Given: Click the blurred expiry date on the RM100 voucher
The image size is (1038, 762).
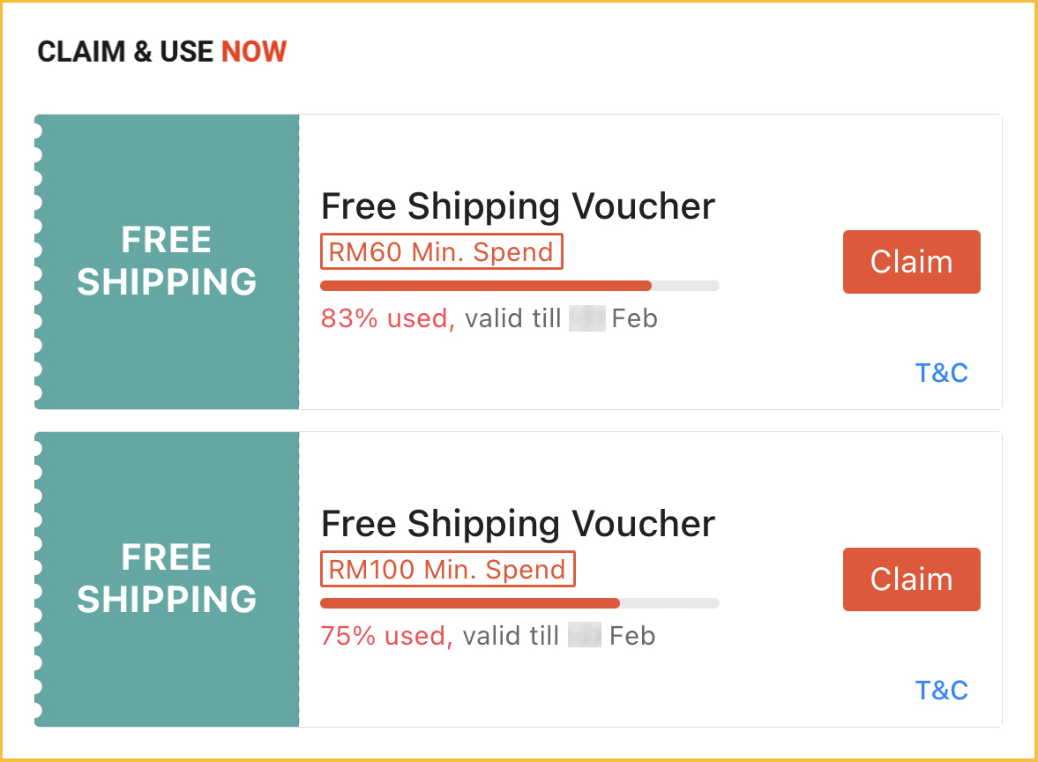Looking at the screenshot, I should (x=584, y=636).
